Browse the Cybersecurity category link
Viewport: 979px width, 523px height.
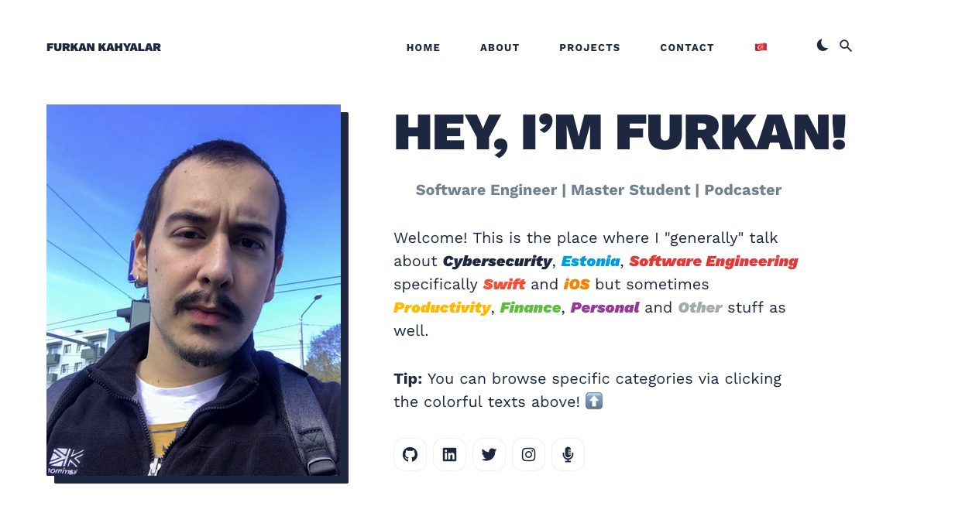(497, 261)
